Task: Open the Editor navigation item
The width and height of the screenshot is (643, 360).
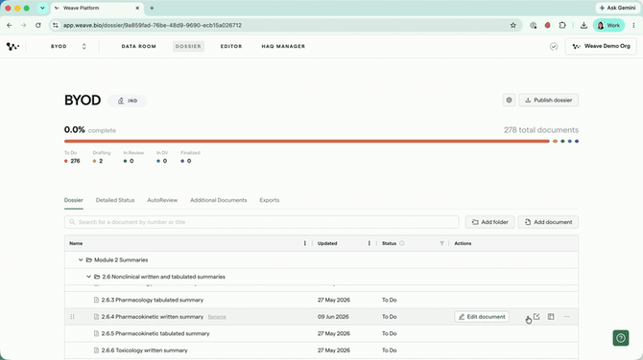Action: coord(231,46)
